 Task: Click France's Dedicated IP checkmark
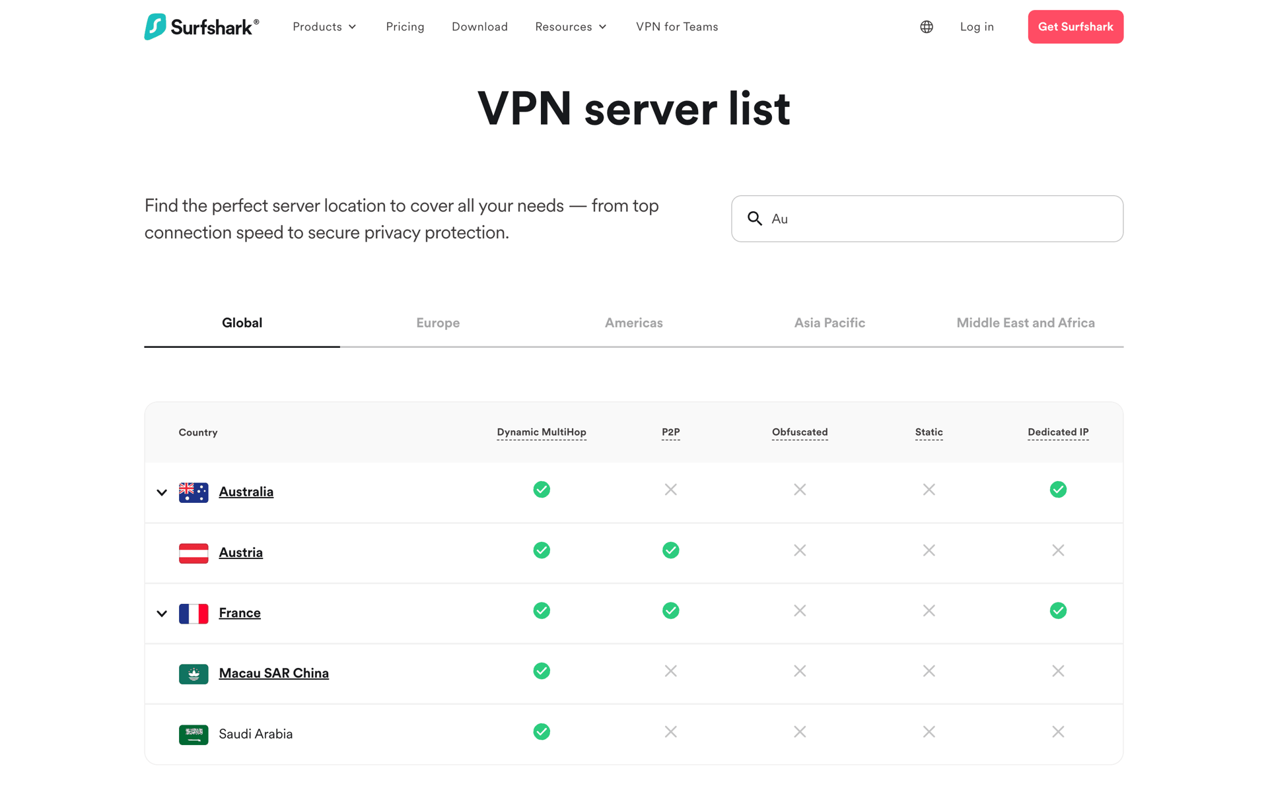(x=1058, y=610)
